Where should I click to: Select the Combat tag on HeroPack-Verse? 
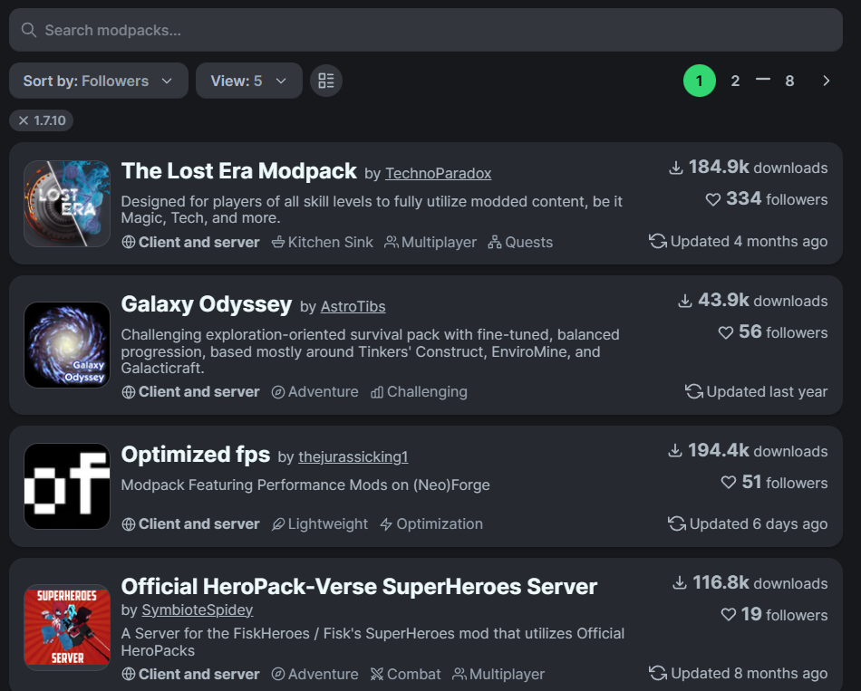tap(405, 674)
